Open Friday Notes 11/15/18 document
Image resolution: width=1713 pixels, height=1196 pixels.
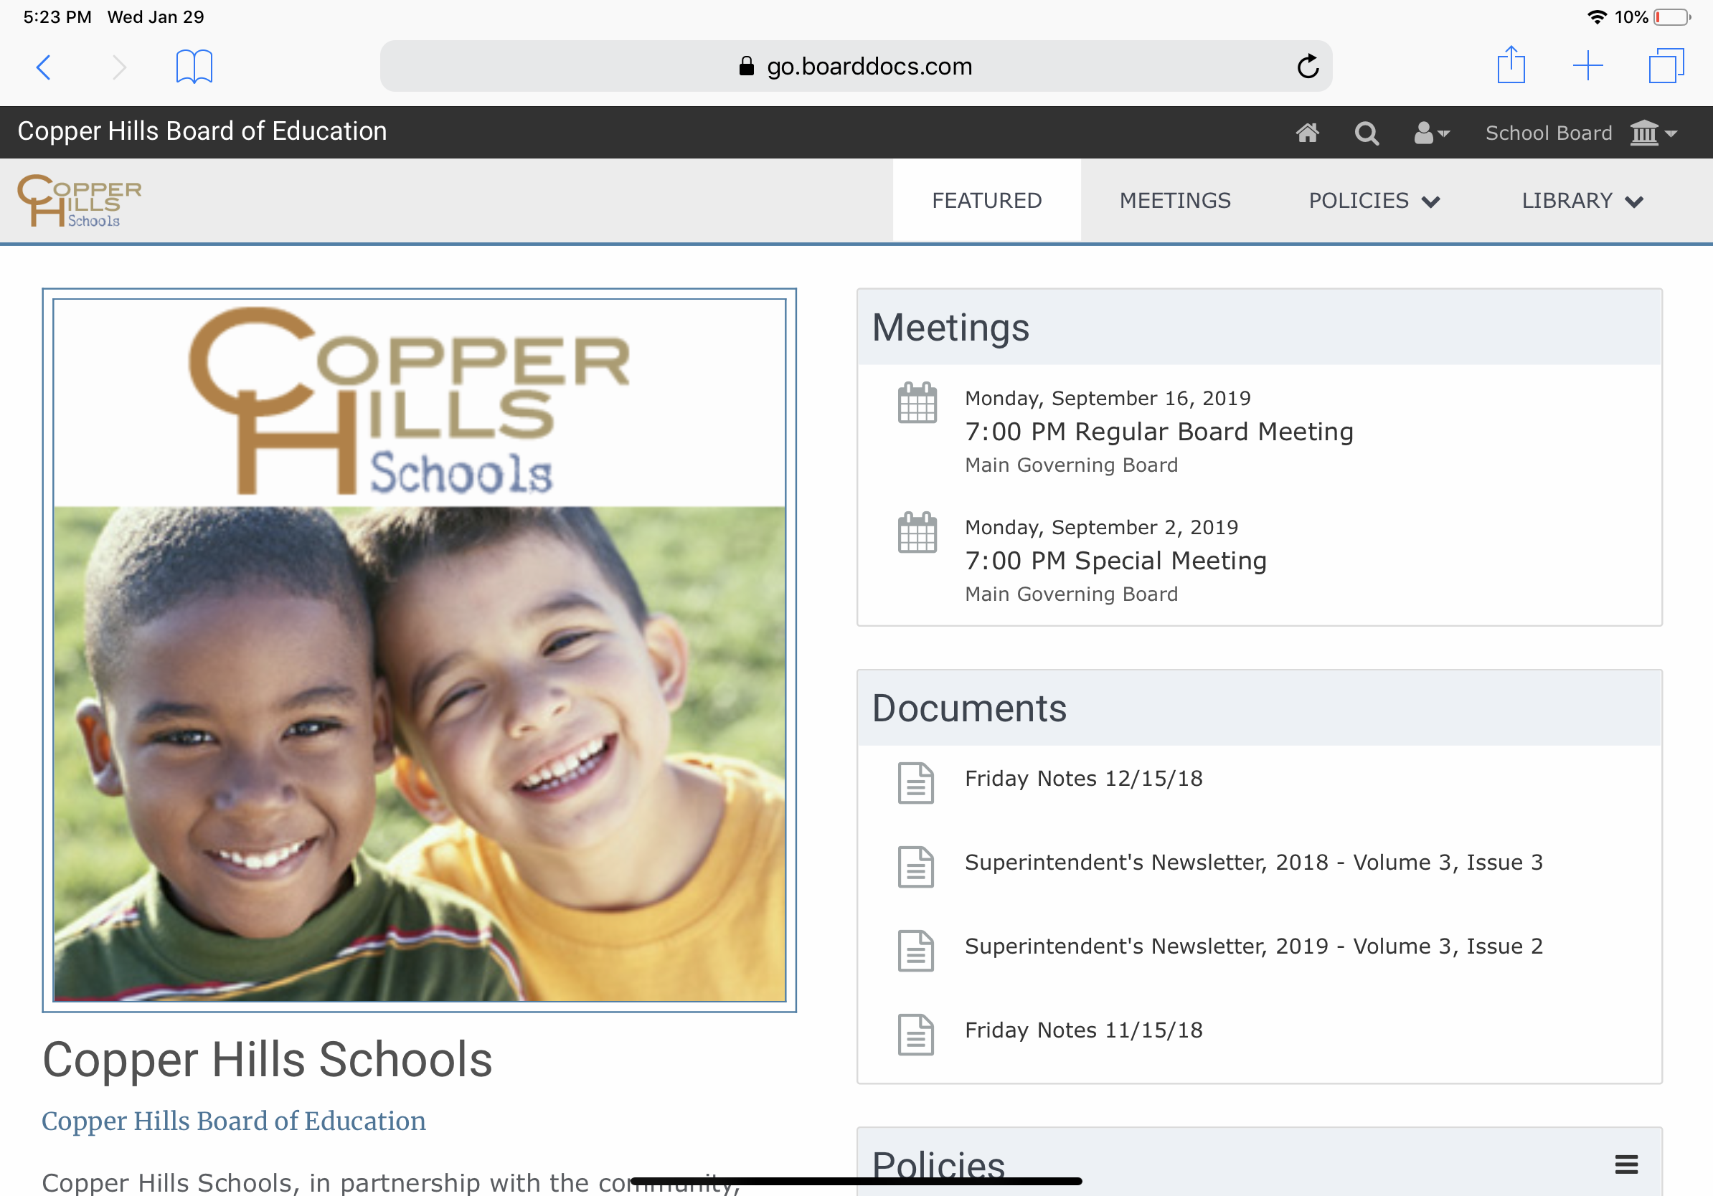click(x=1083, y=1030)
